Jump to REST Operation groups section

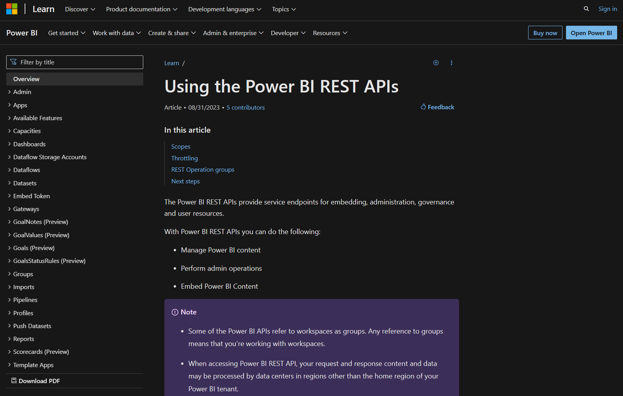pos(203,169)
